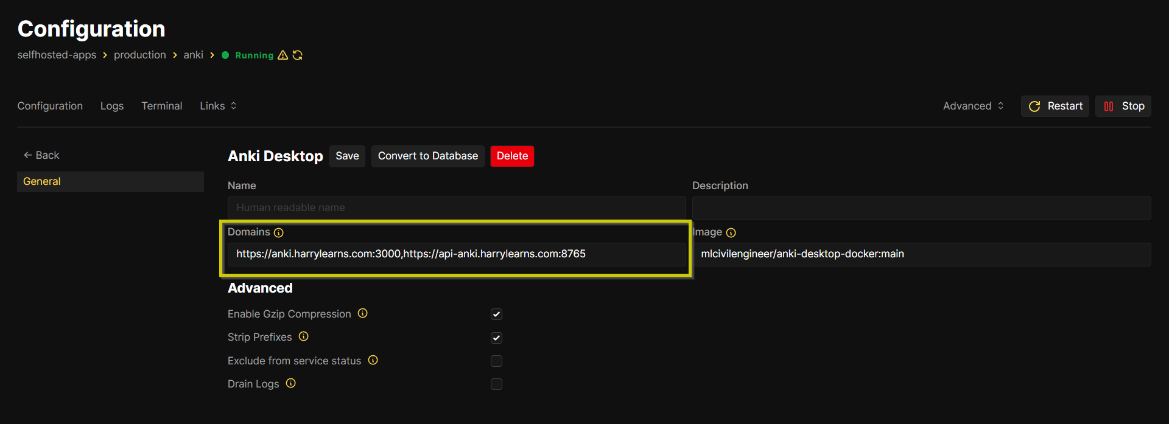Open info icon for Strip Prefixes

click(x=304, y=336)
